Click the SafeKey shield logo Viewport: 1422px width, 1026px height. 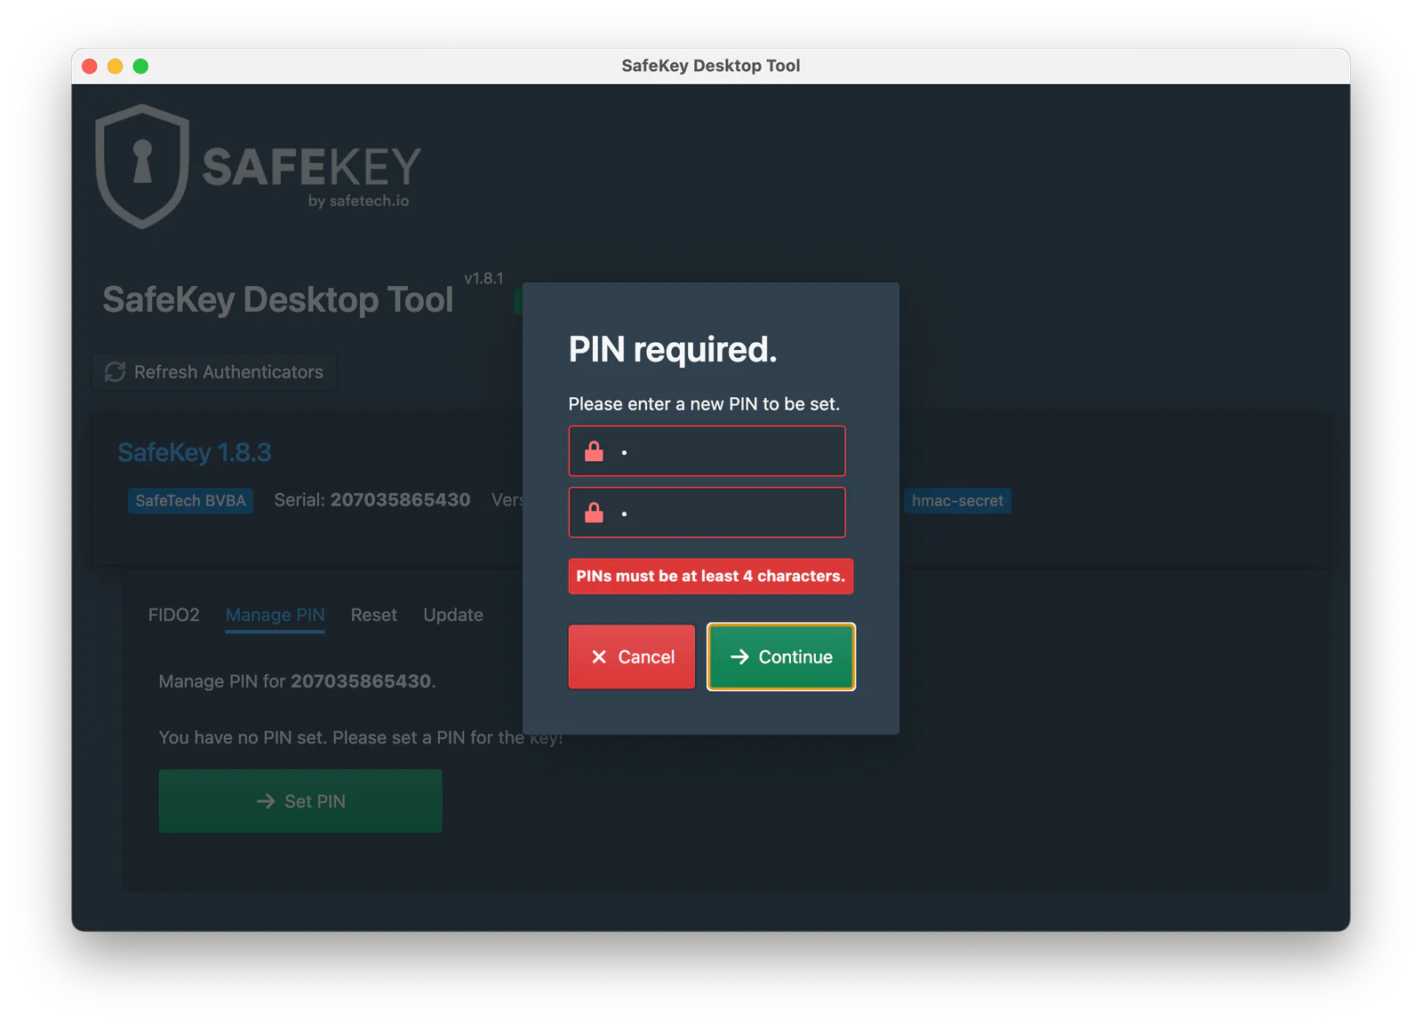tap(142, 166)
